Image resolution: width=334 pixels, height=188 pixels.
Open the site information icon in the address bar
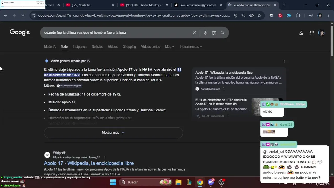tap(33, 15)
